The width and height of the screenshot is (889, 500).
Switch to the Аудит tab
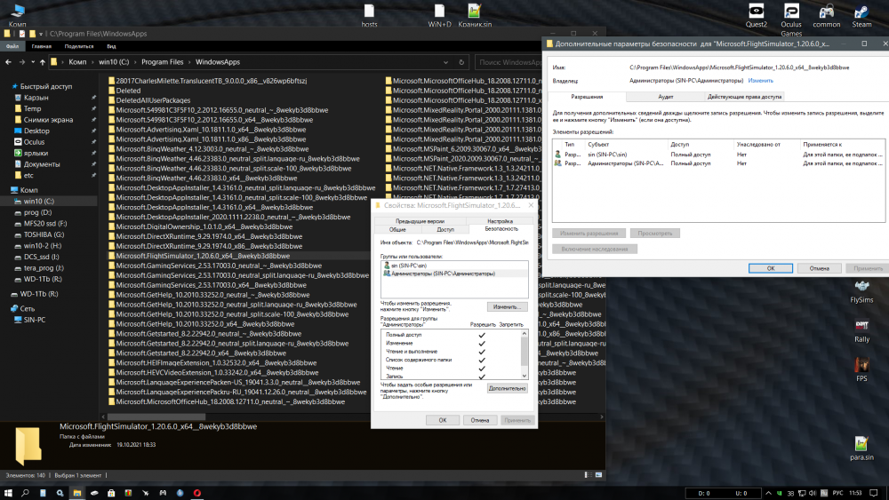[665, 97]
